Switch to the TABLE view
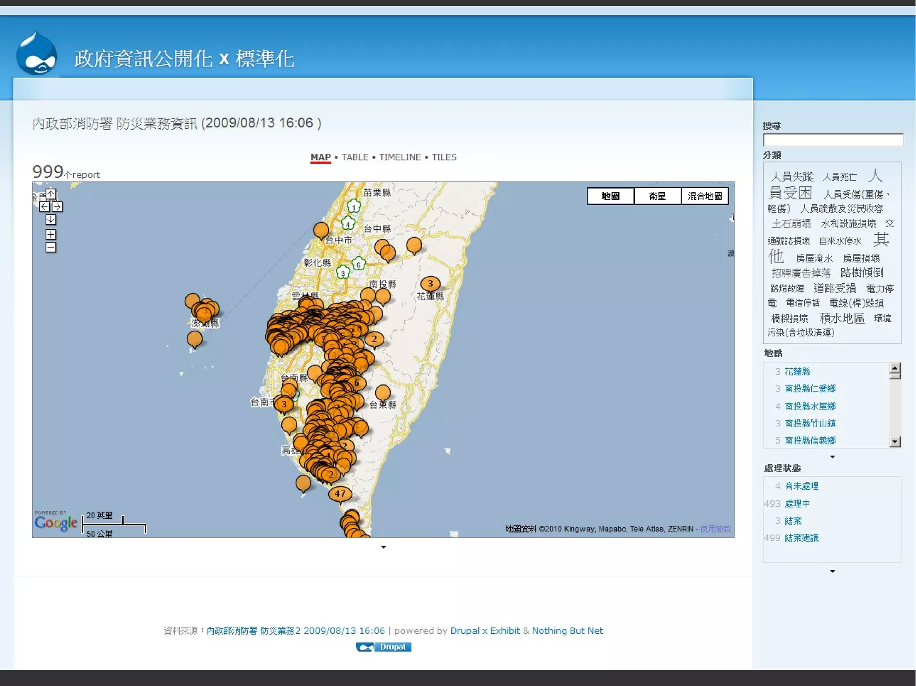 tap(355, 157)
